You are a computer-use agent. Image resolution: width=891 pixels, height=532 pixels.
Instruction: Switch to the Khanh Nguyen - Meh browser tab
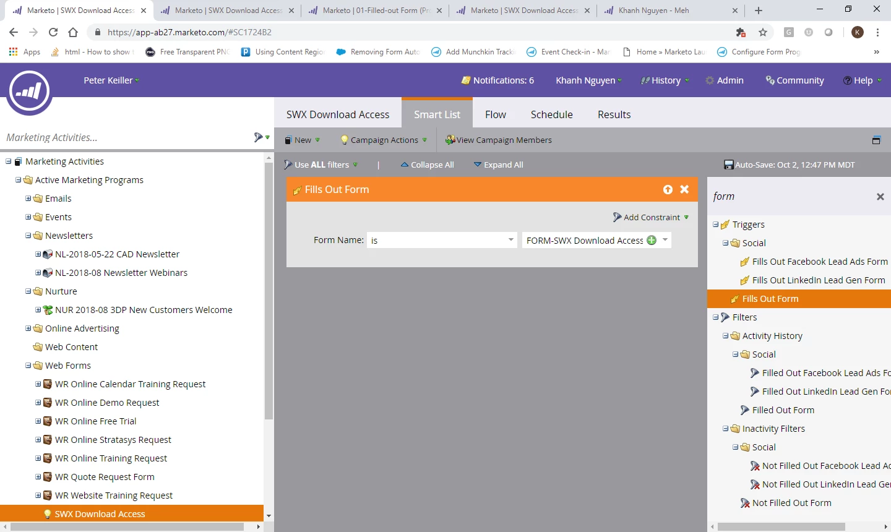click(x=671, y=11)
